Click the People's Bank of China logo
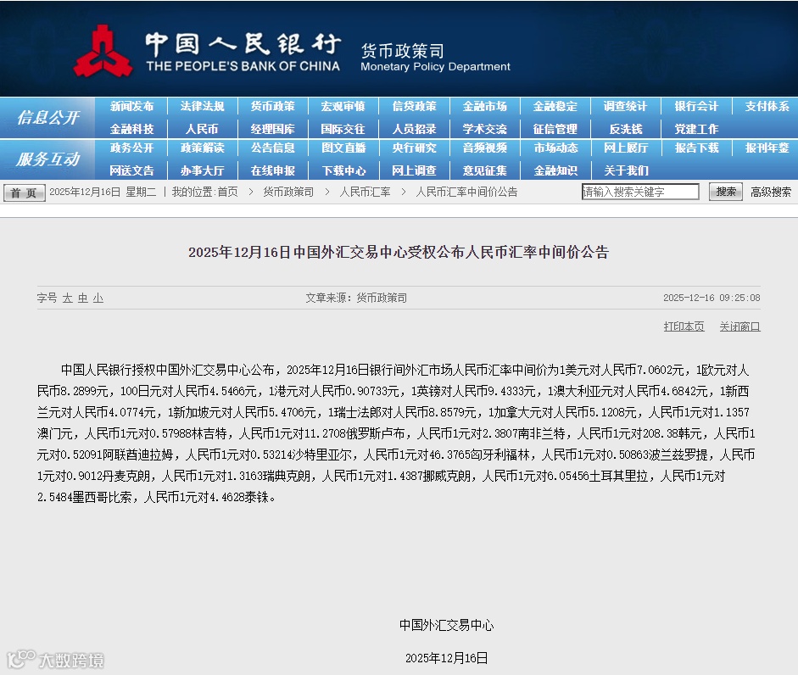This screenshot has width=798, height=675. point(103,51)
